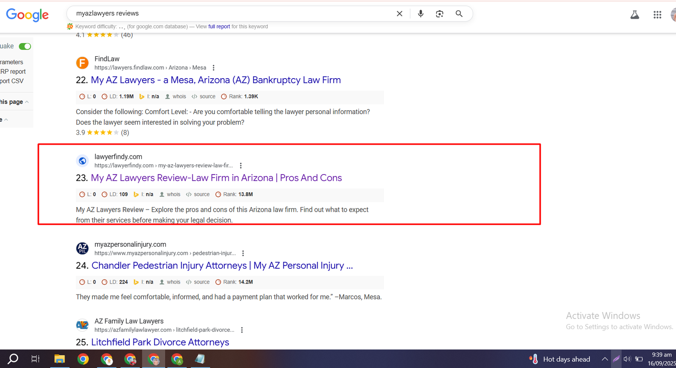Open Search Labs flask icon
This screenshot has height=368, width=676.
[635, 15]
